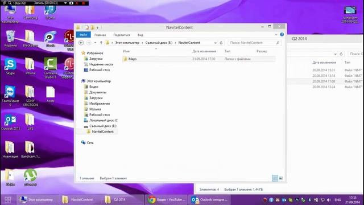Open the Skype desktop shortcut
Image resolution: width=364 pixels, height=205 pixels.
(x=10, y=67)
